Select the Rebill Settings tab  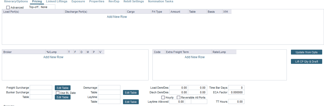[x=134, y=2]
